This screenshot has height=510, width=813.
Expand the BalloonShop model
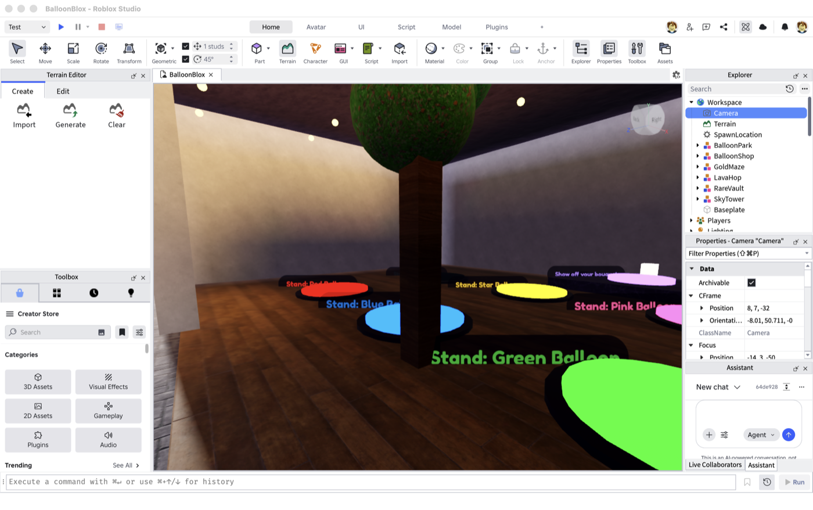point(698,156)
